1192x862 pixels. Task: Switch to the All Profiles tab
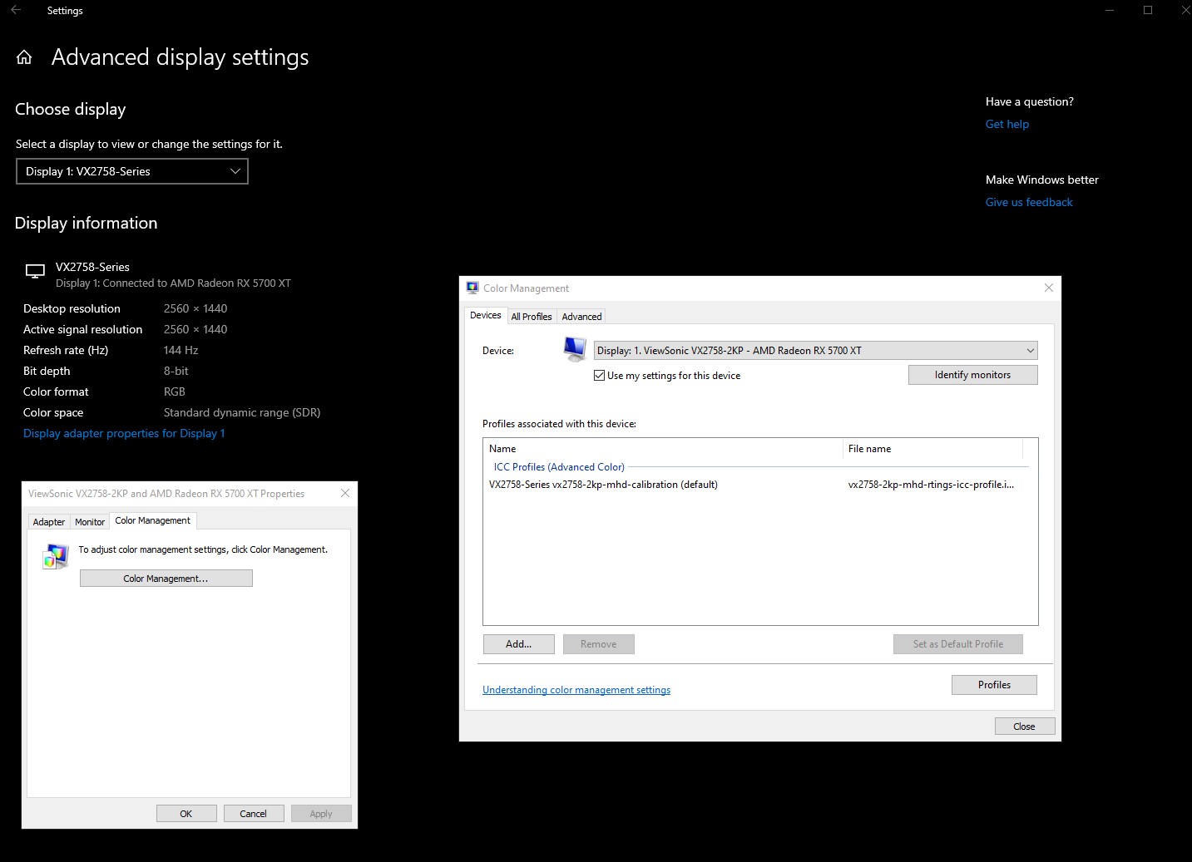click(x=532, y=317)
